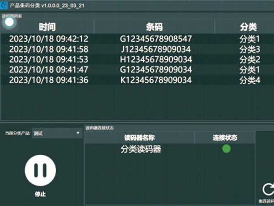Click the 分类3 cell in the list

(249, 49)
